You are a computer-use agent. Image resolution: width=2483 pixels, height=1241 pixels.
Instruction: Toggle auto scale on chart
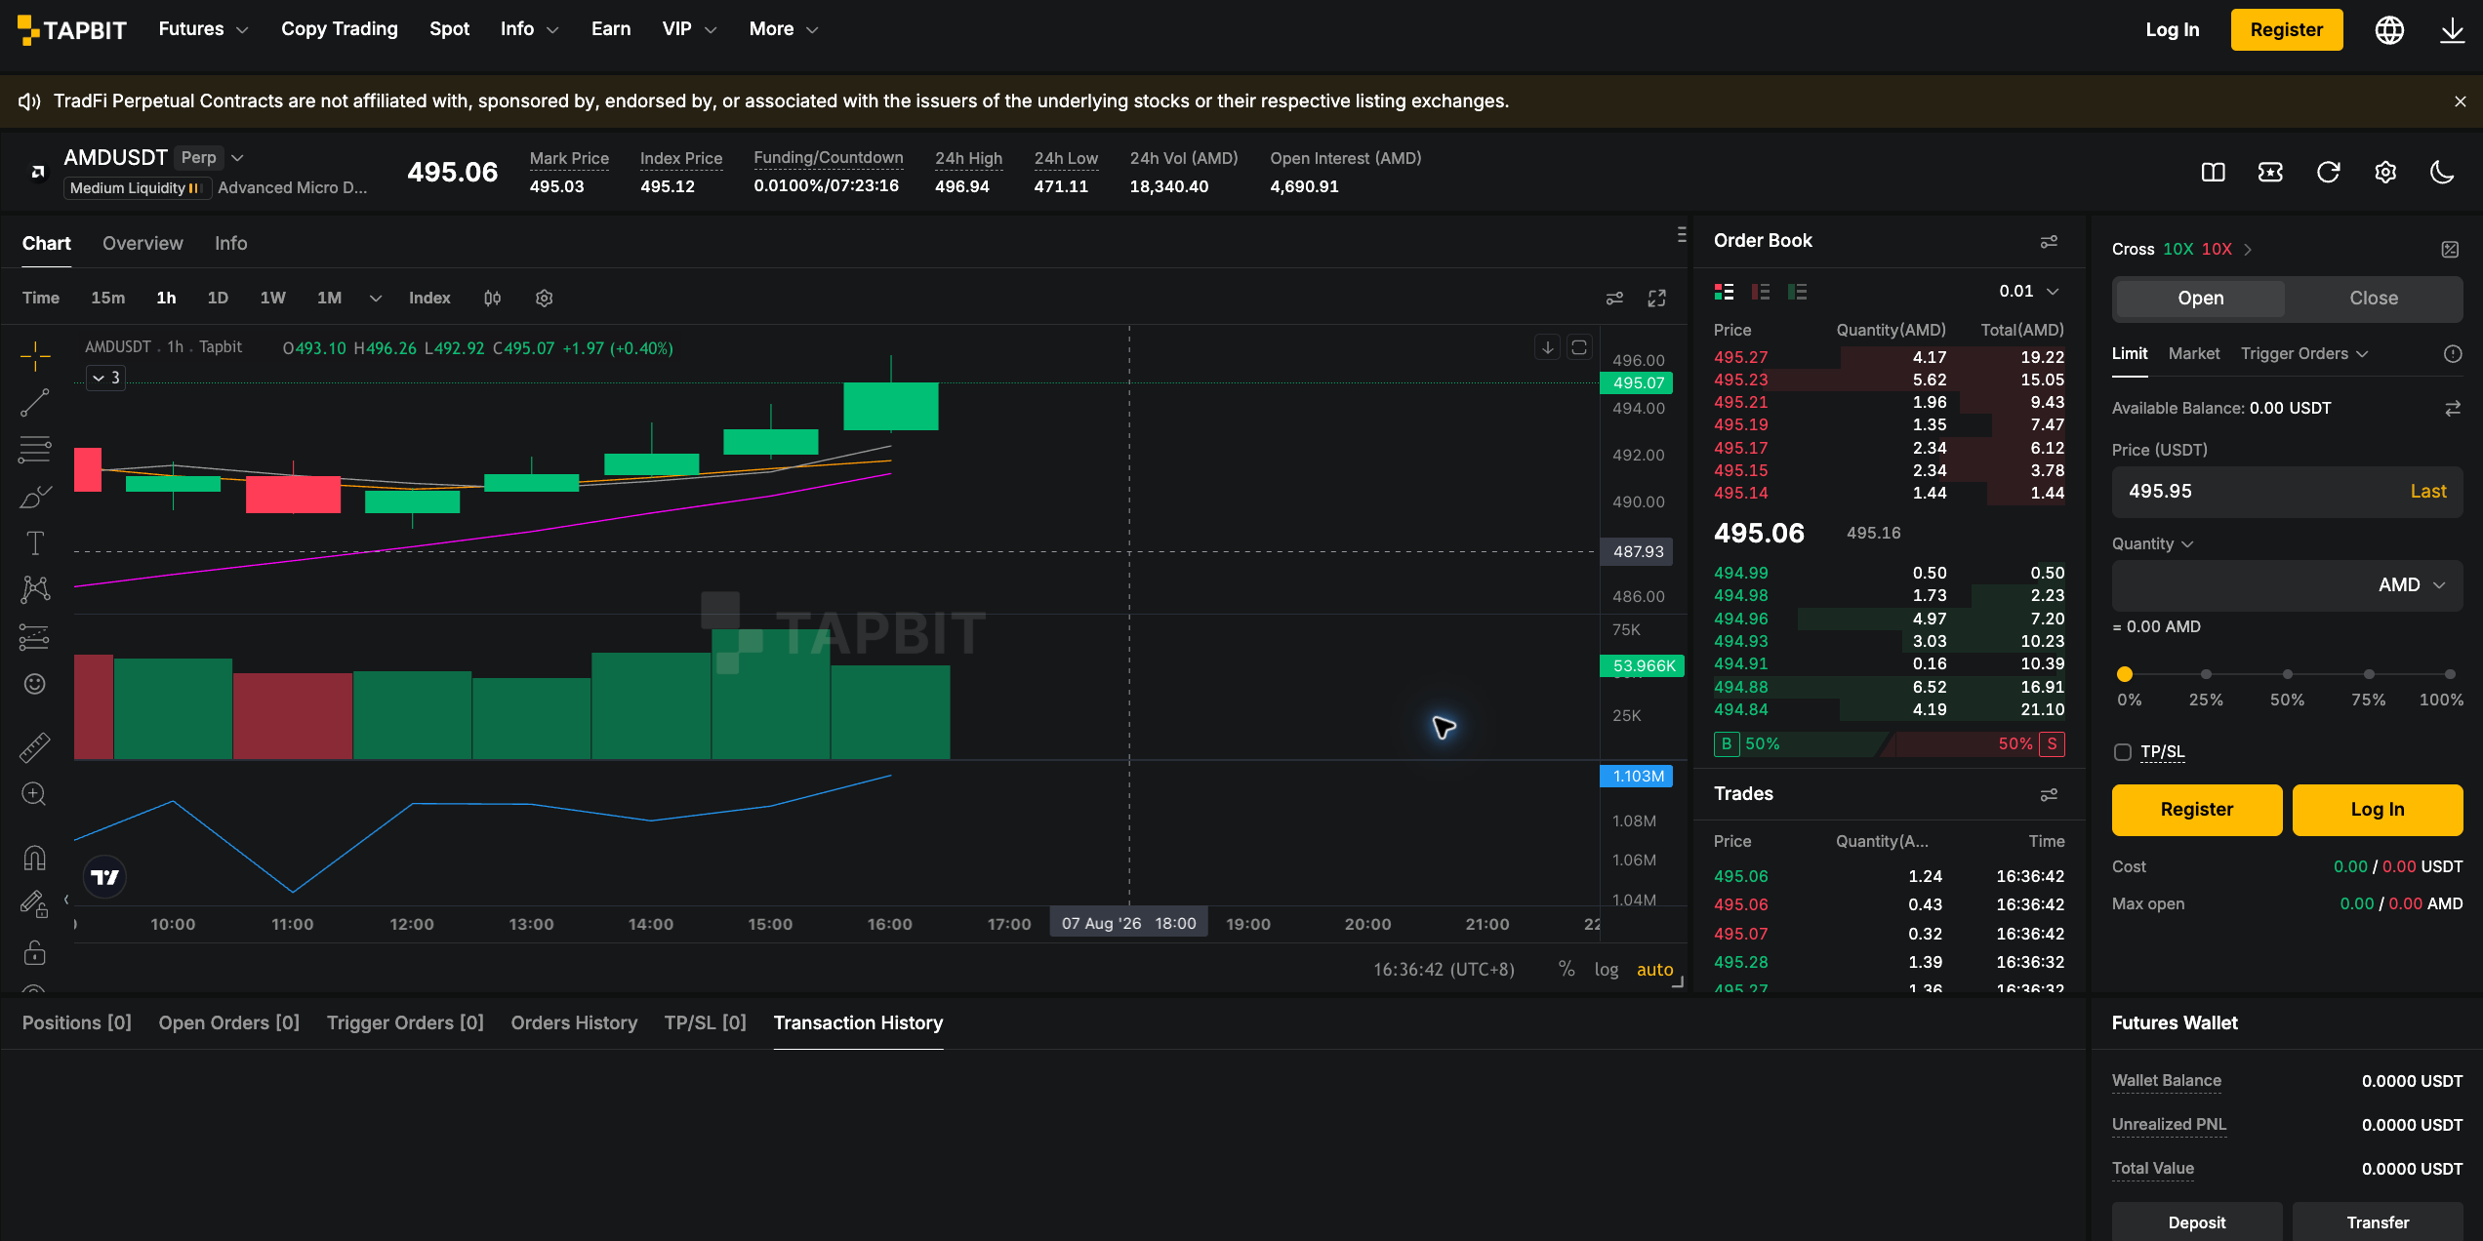[1655, 970]
